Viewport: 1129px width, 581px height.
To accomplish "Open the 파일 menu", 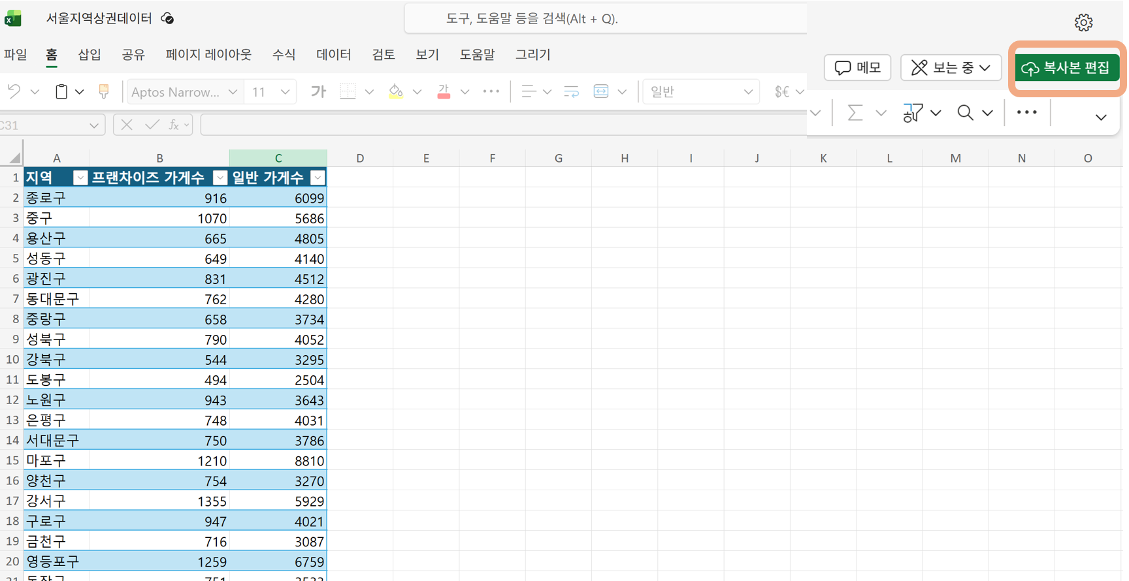I will pyautogui.click(x=15, y=55).
